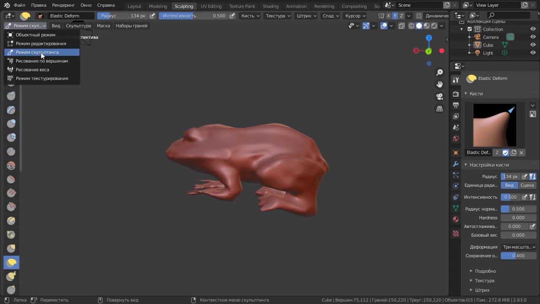Screen dimensions: 540x304
Task: Toggle the Collection checkbox in outliner
Action: [470, 29]
